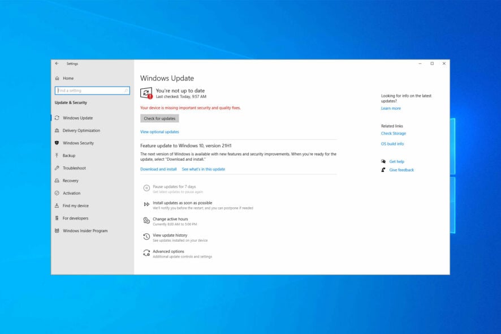Minimize the Settings window
Viewport: 501px width, 334px height.
pyautogui.click(x=420, y=63)
